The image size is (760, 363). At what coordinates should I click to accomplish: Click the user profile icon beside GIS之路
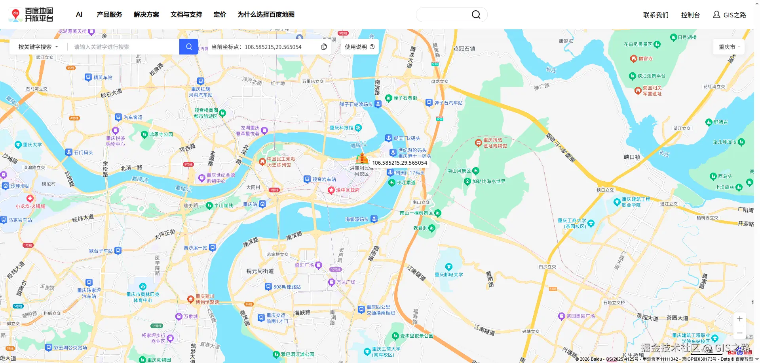coord(716,15)
